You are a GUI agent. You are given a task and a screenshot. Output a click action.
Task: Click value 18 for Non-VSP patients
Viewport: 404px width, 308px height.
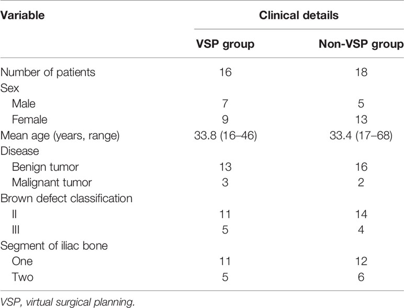(361, 72)
